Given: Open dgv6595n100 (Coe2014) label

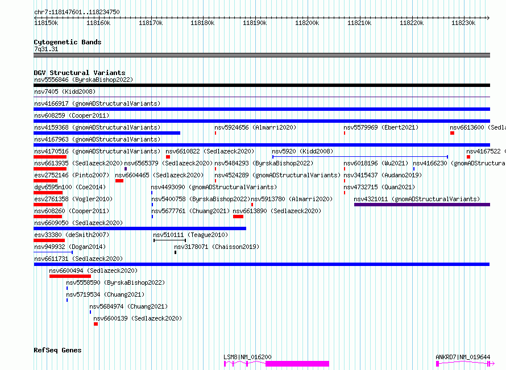Looking at the screenshot, I should [70, 187].
